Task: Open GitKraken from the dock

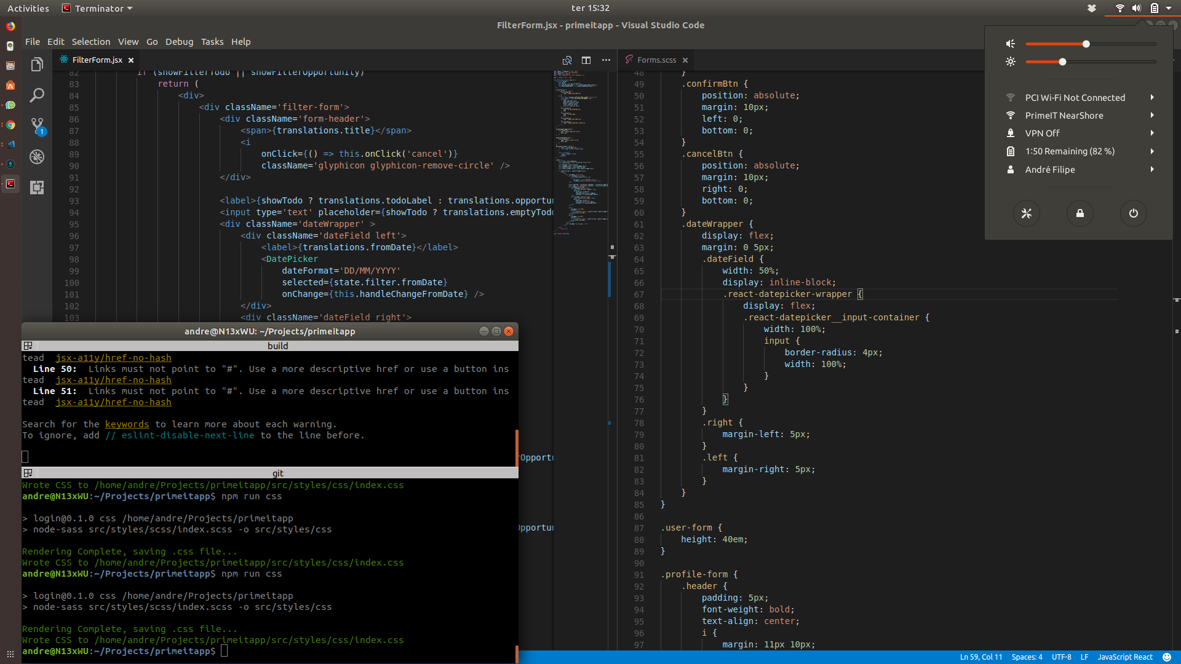Action: pyautogui.click(x=10, y=164)
